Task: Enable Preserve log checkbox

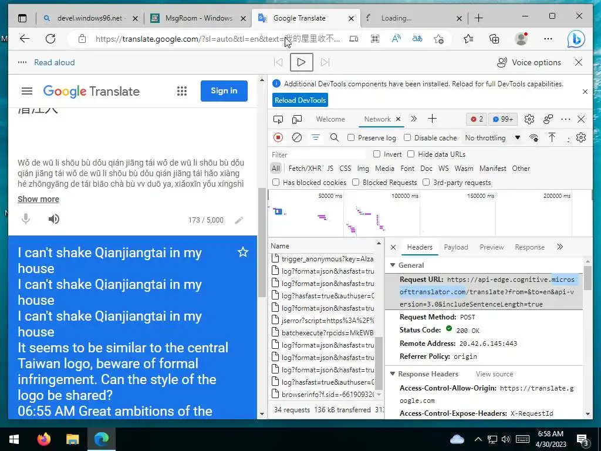Action: pyautogui.click(x=351, y=137)
